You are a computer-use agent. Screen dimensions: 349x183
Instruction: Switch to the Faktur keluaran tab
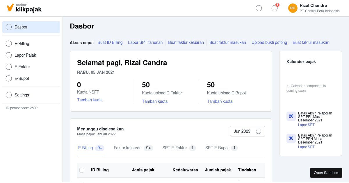[x=128, y=148]
